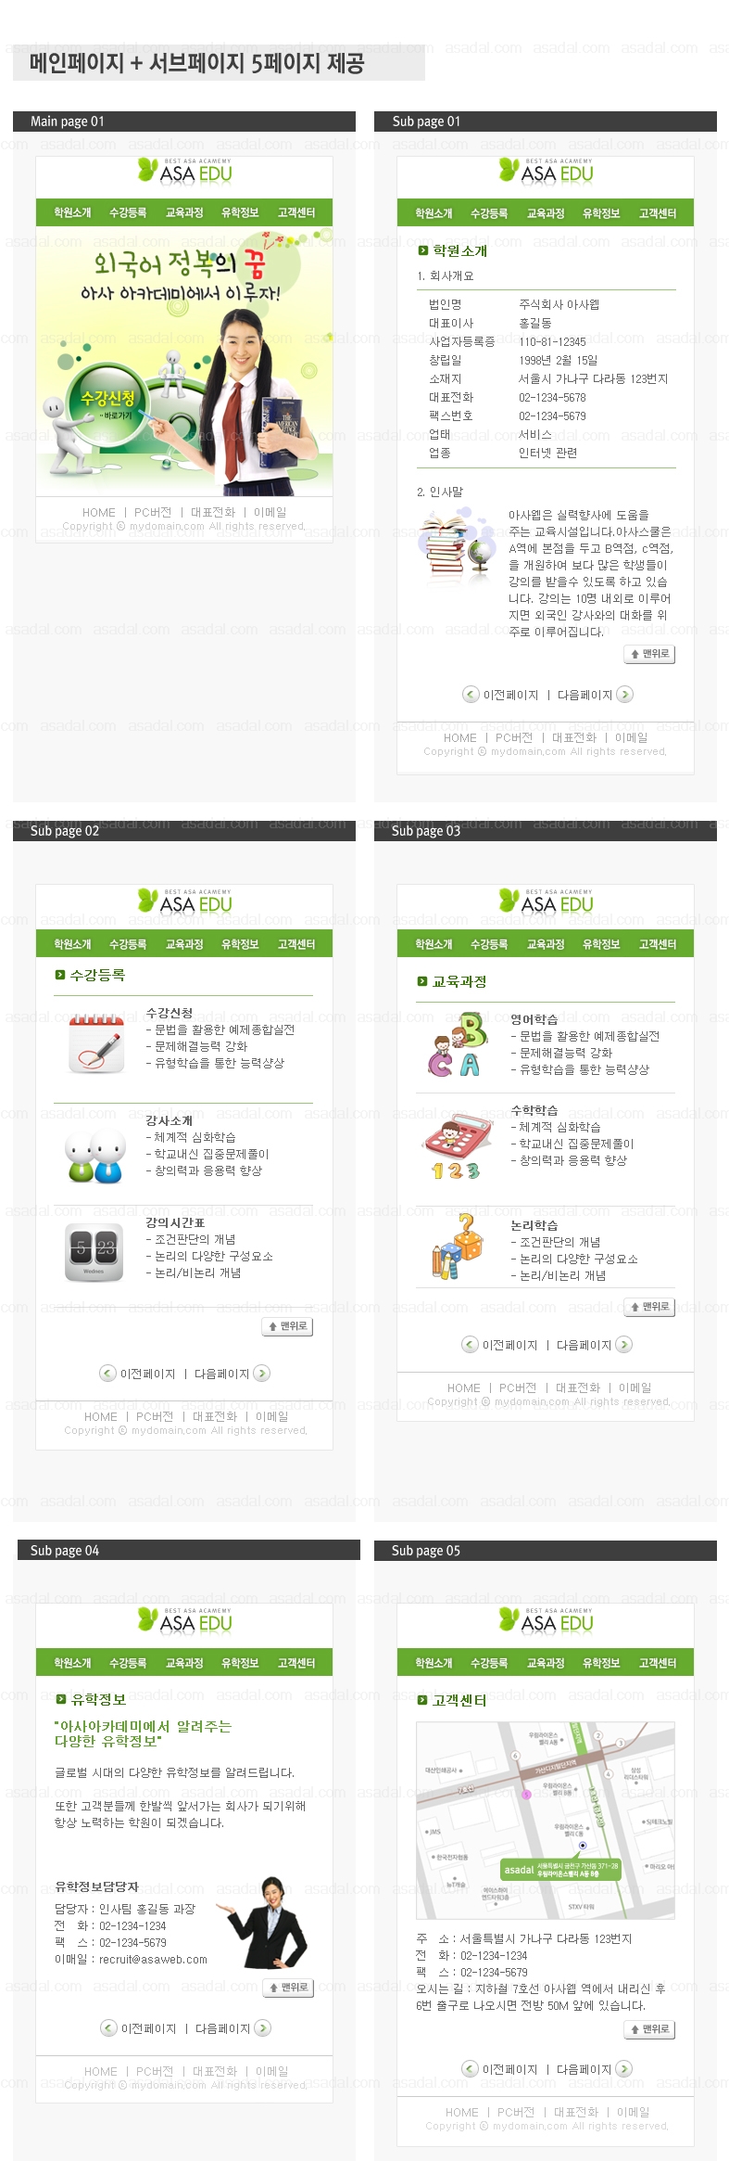Click the previous-page arrow icon in Sub page 01
The height and width of the screenshot is (2161, 729).
point(471,695)
